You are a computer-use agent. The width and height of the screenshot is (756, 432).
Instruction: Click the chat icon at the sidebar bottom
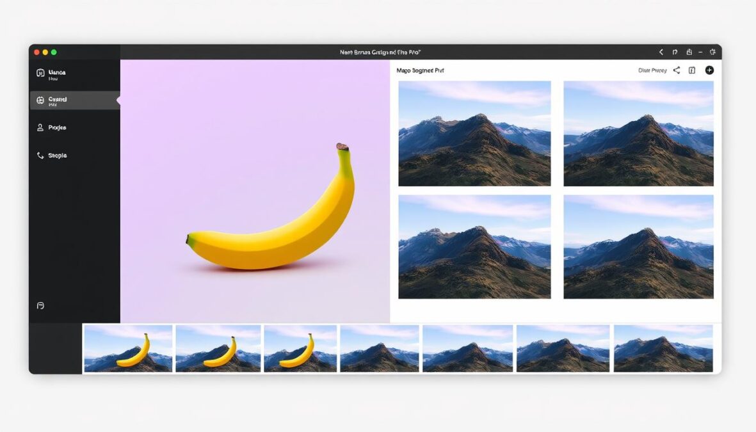point(40,305)
